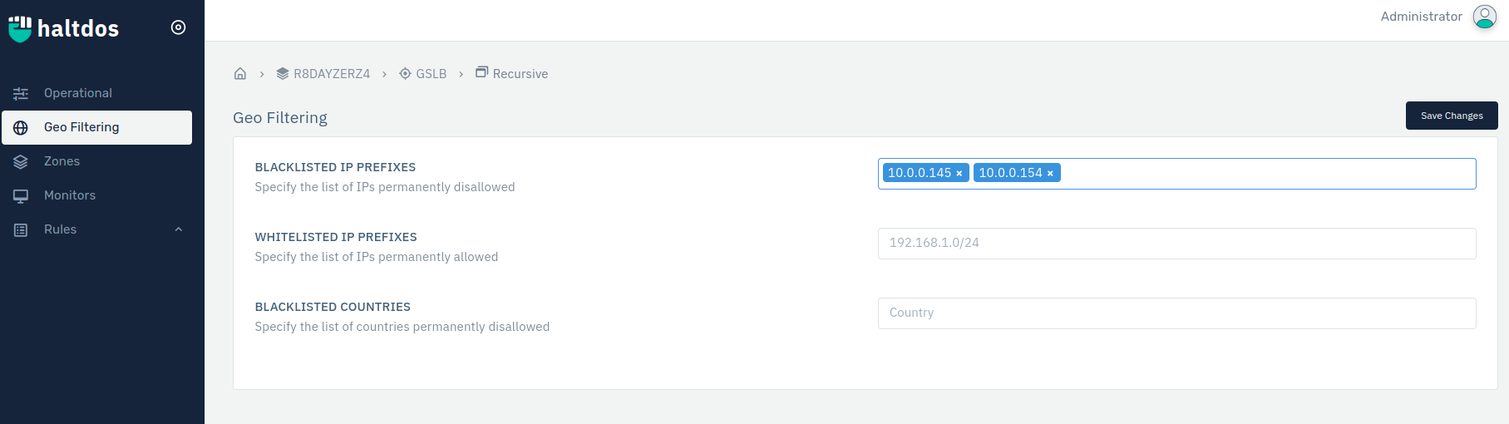Click the Monitors screen icon in sidebar
This screenshot has width=1509, height=424.
(x=21, y=195)
